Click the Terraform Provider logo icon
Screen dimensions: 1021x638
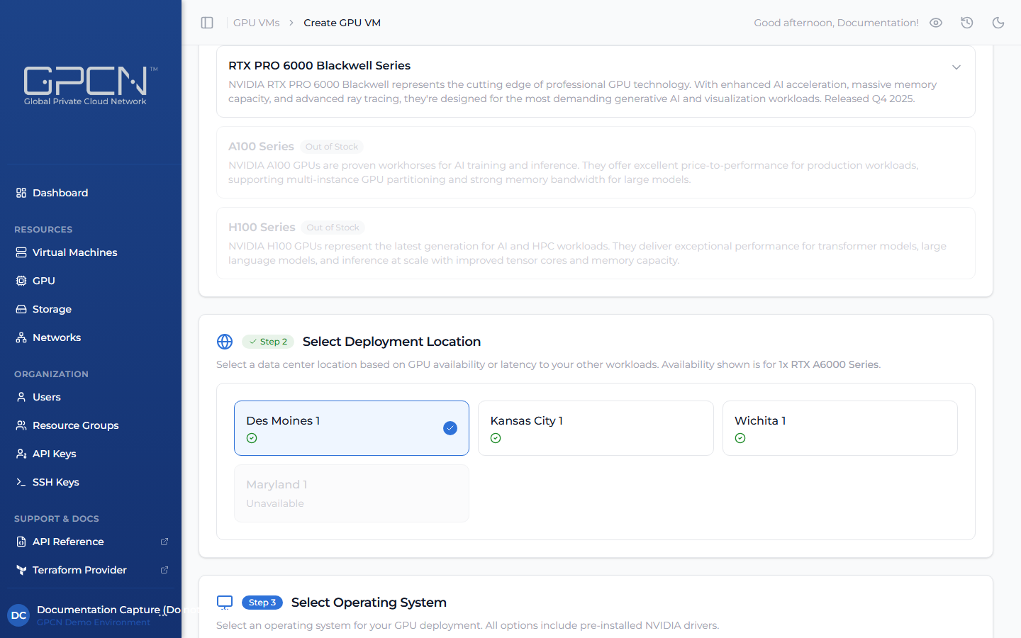[21, 570]
